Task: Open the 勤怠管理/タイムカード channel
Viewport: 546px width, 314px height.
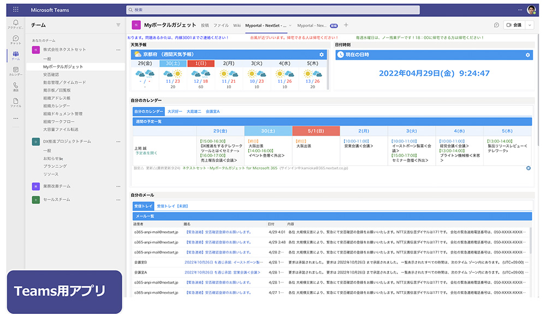Action: 64,82
